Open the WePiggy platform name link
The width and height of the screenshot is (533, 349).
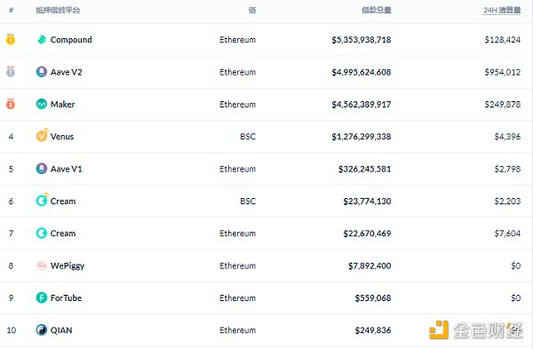pos(68,266)
